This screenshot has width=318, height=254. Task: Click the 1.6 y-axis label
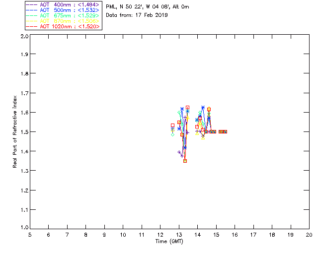coord(24,113)
